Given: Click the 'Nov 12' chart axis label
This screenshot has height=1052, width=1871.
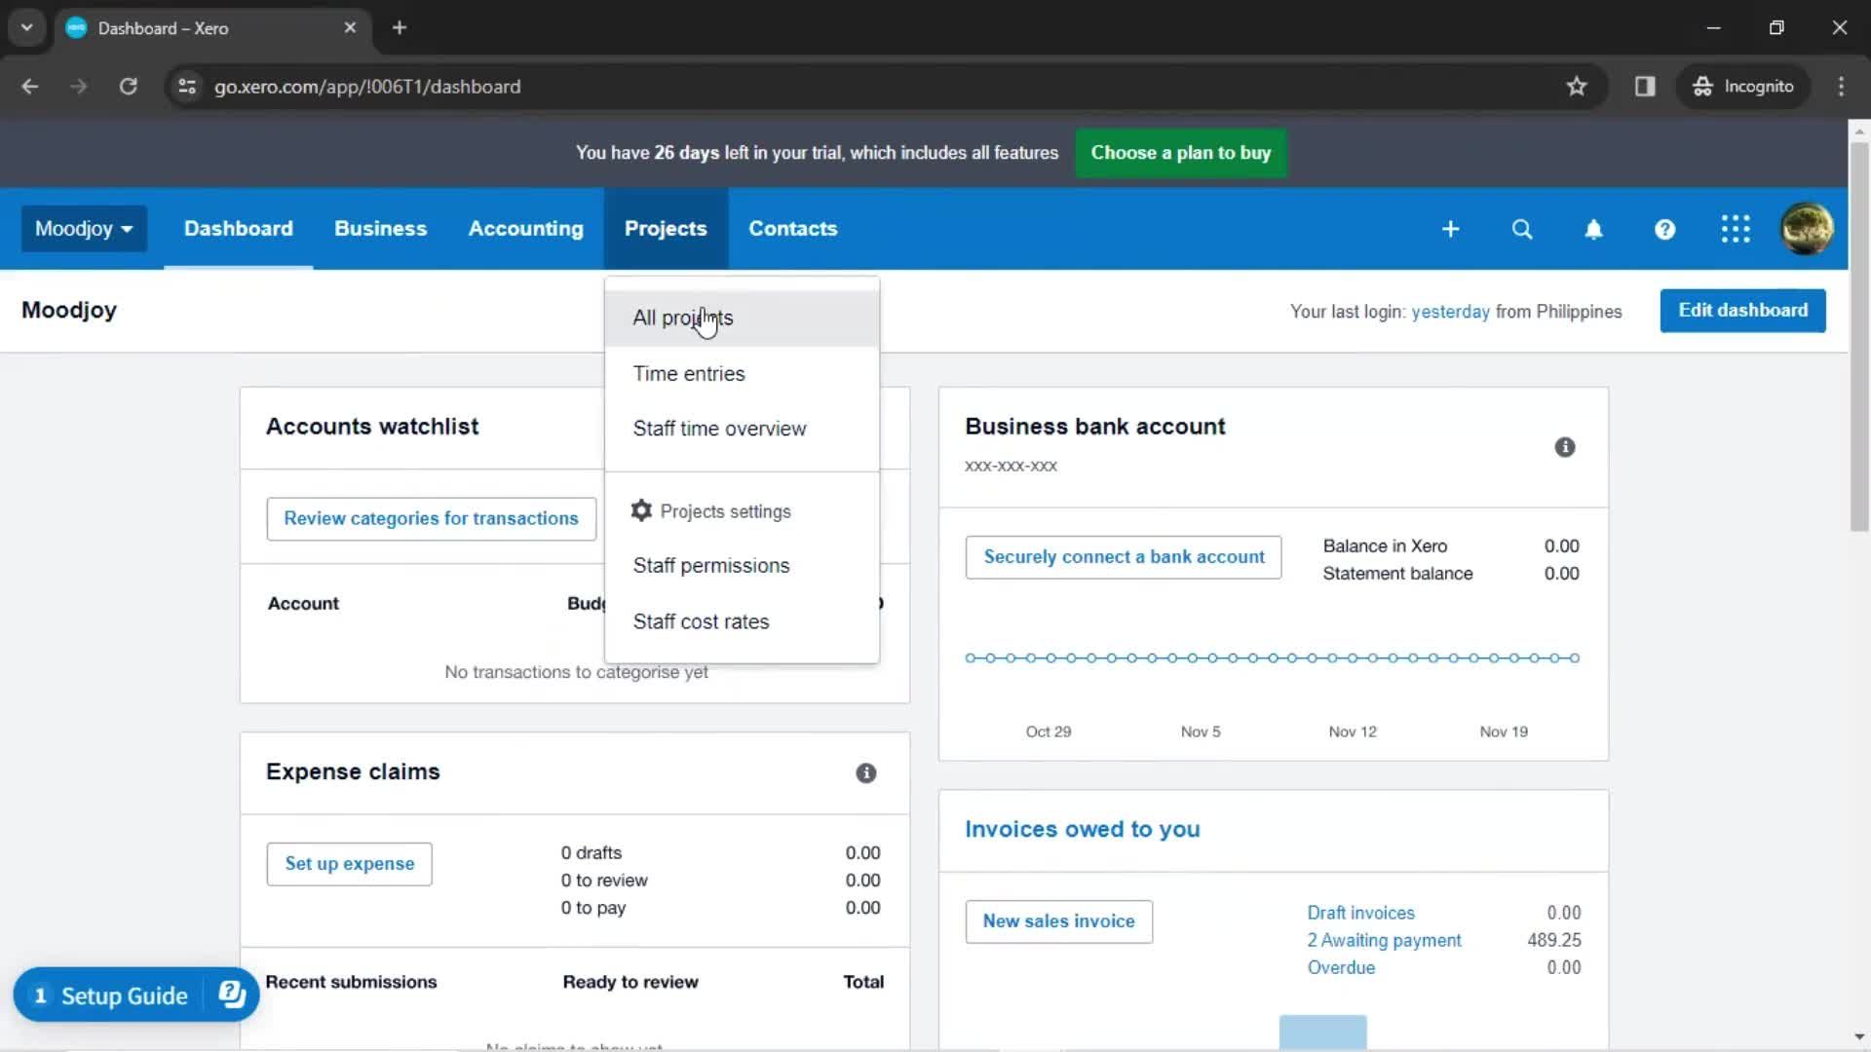Looking at the screenshot, I should click(1353, 732).
